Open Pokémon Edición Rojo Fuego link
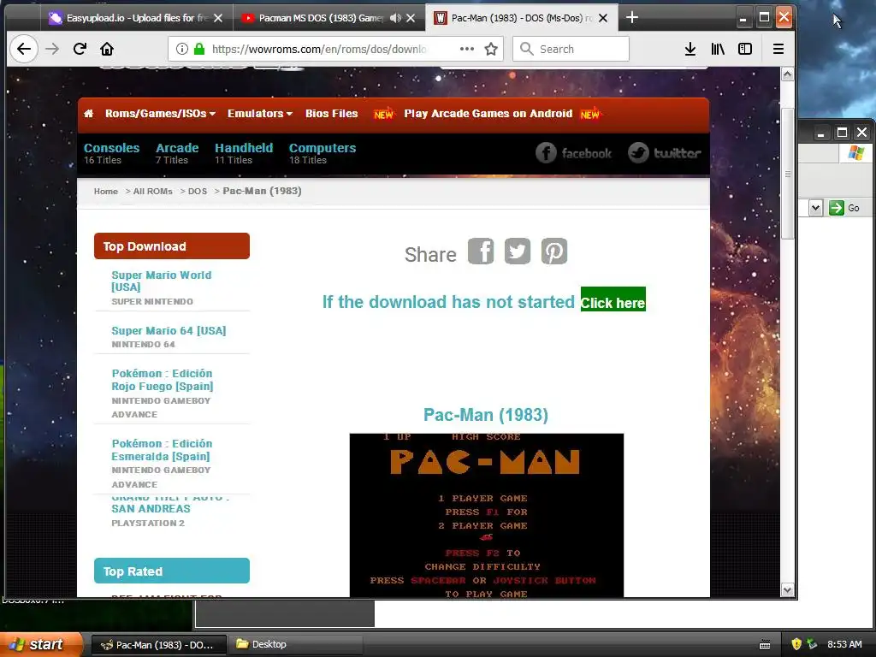Image resolution: width=876 pixels, height=657 pixels. (162, 380)
